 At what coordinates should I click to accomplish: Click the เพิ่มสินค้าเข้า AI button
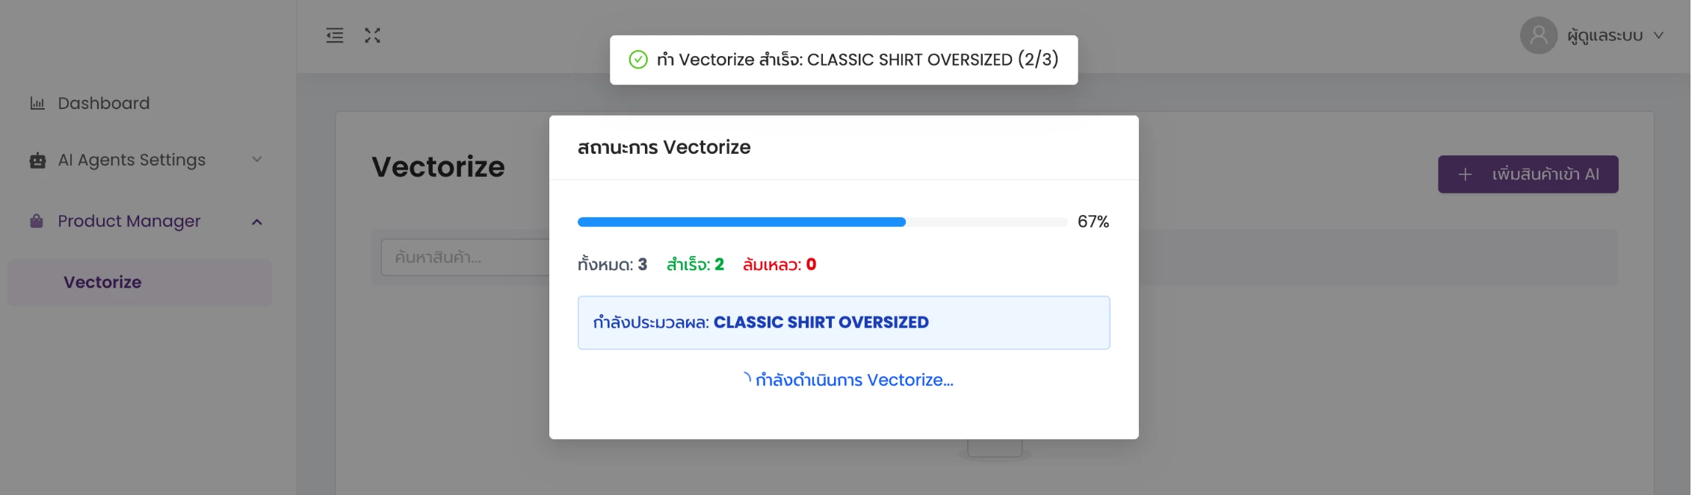(1528, 174)
